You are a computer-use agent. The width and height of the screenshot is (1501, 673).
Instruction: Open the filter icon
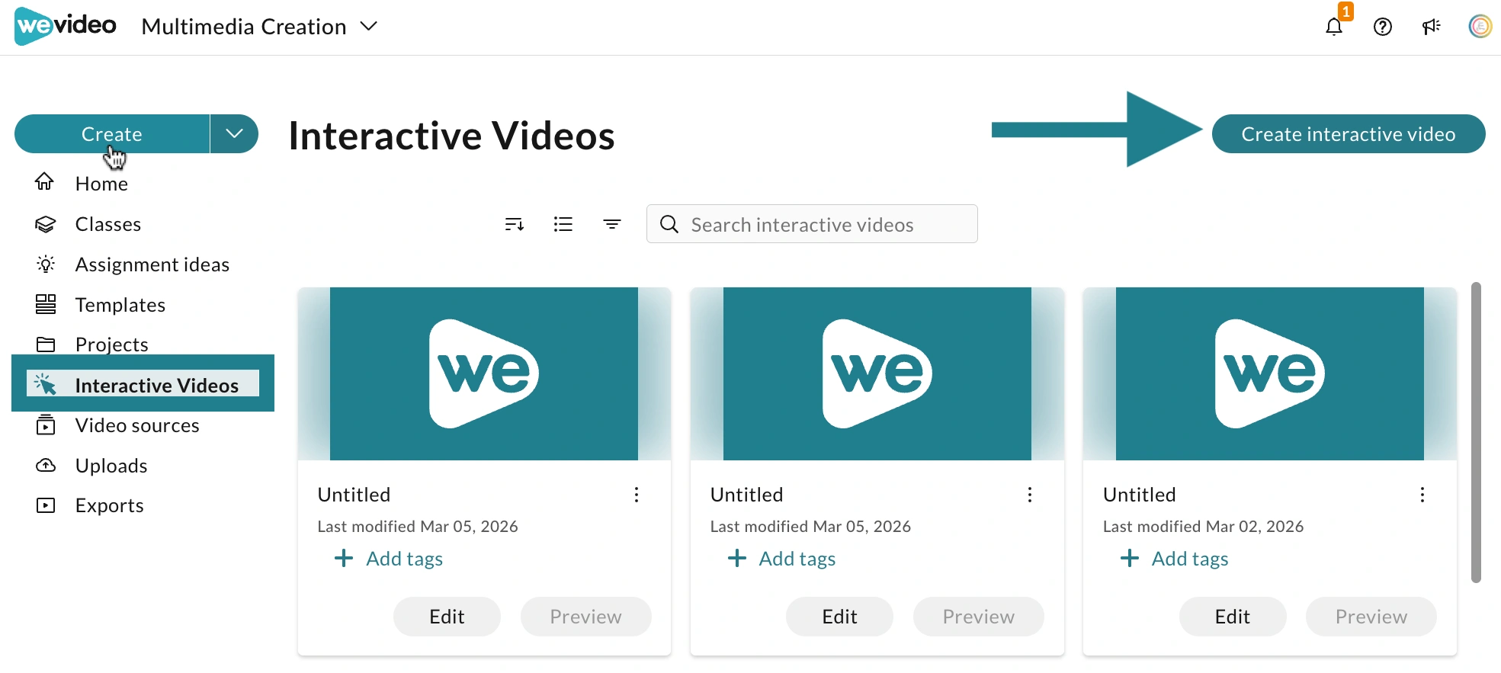612,224
